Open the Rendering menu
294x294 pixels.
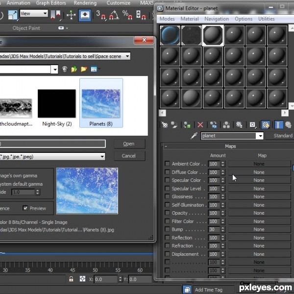pyautogui.click(x=85, y=3)
